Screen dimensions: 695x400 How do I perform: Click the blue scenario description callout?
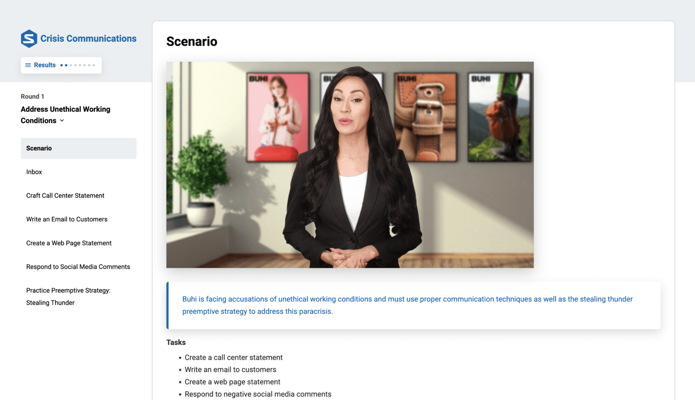pyautogui.click(x=413, y=305)
